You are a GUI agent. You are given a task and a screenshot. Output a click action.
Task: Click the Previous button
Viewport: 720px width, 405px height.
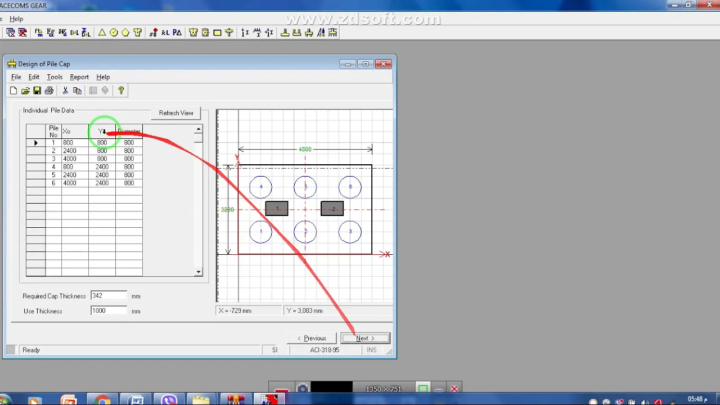pos(312,338)
